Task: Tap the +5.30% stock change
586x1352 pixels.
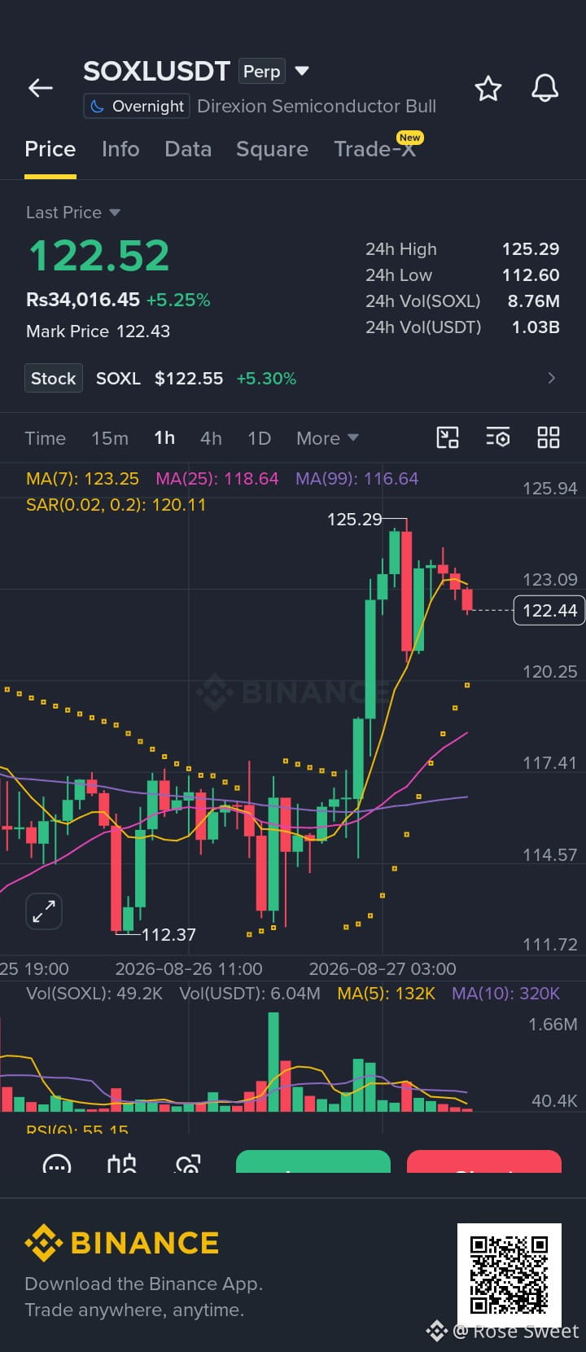Action: coord(266,379)
